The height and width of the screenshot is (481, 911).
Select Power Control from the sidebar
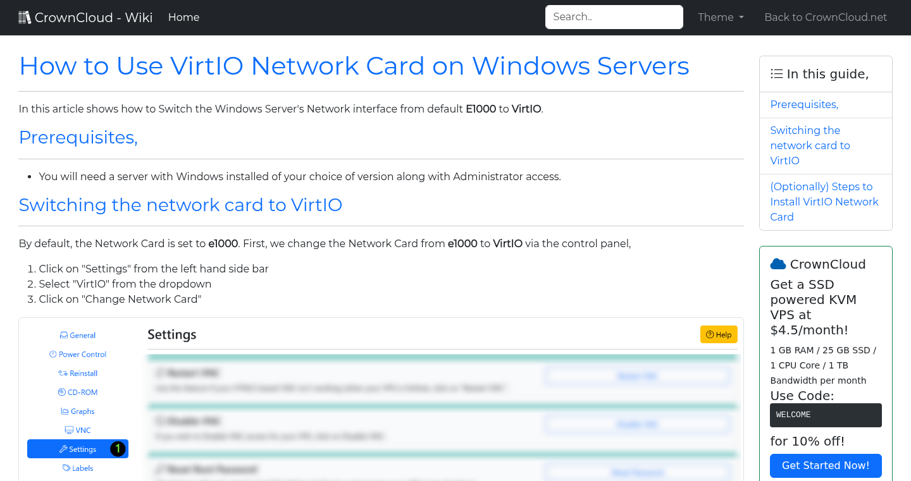pyautogui.click(x=77, y=354)
